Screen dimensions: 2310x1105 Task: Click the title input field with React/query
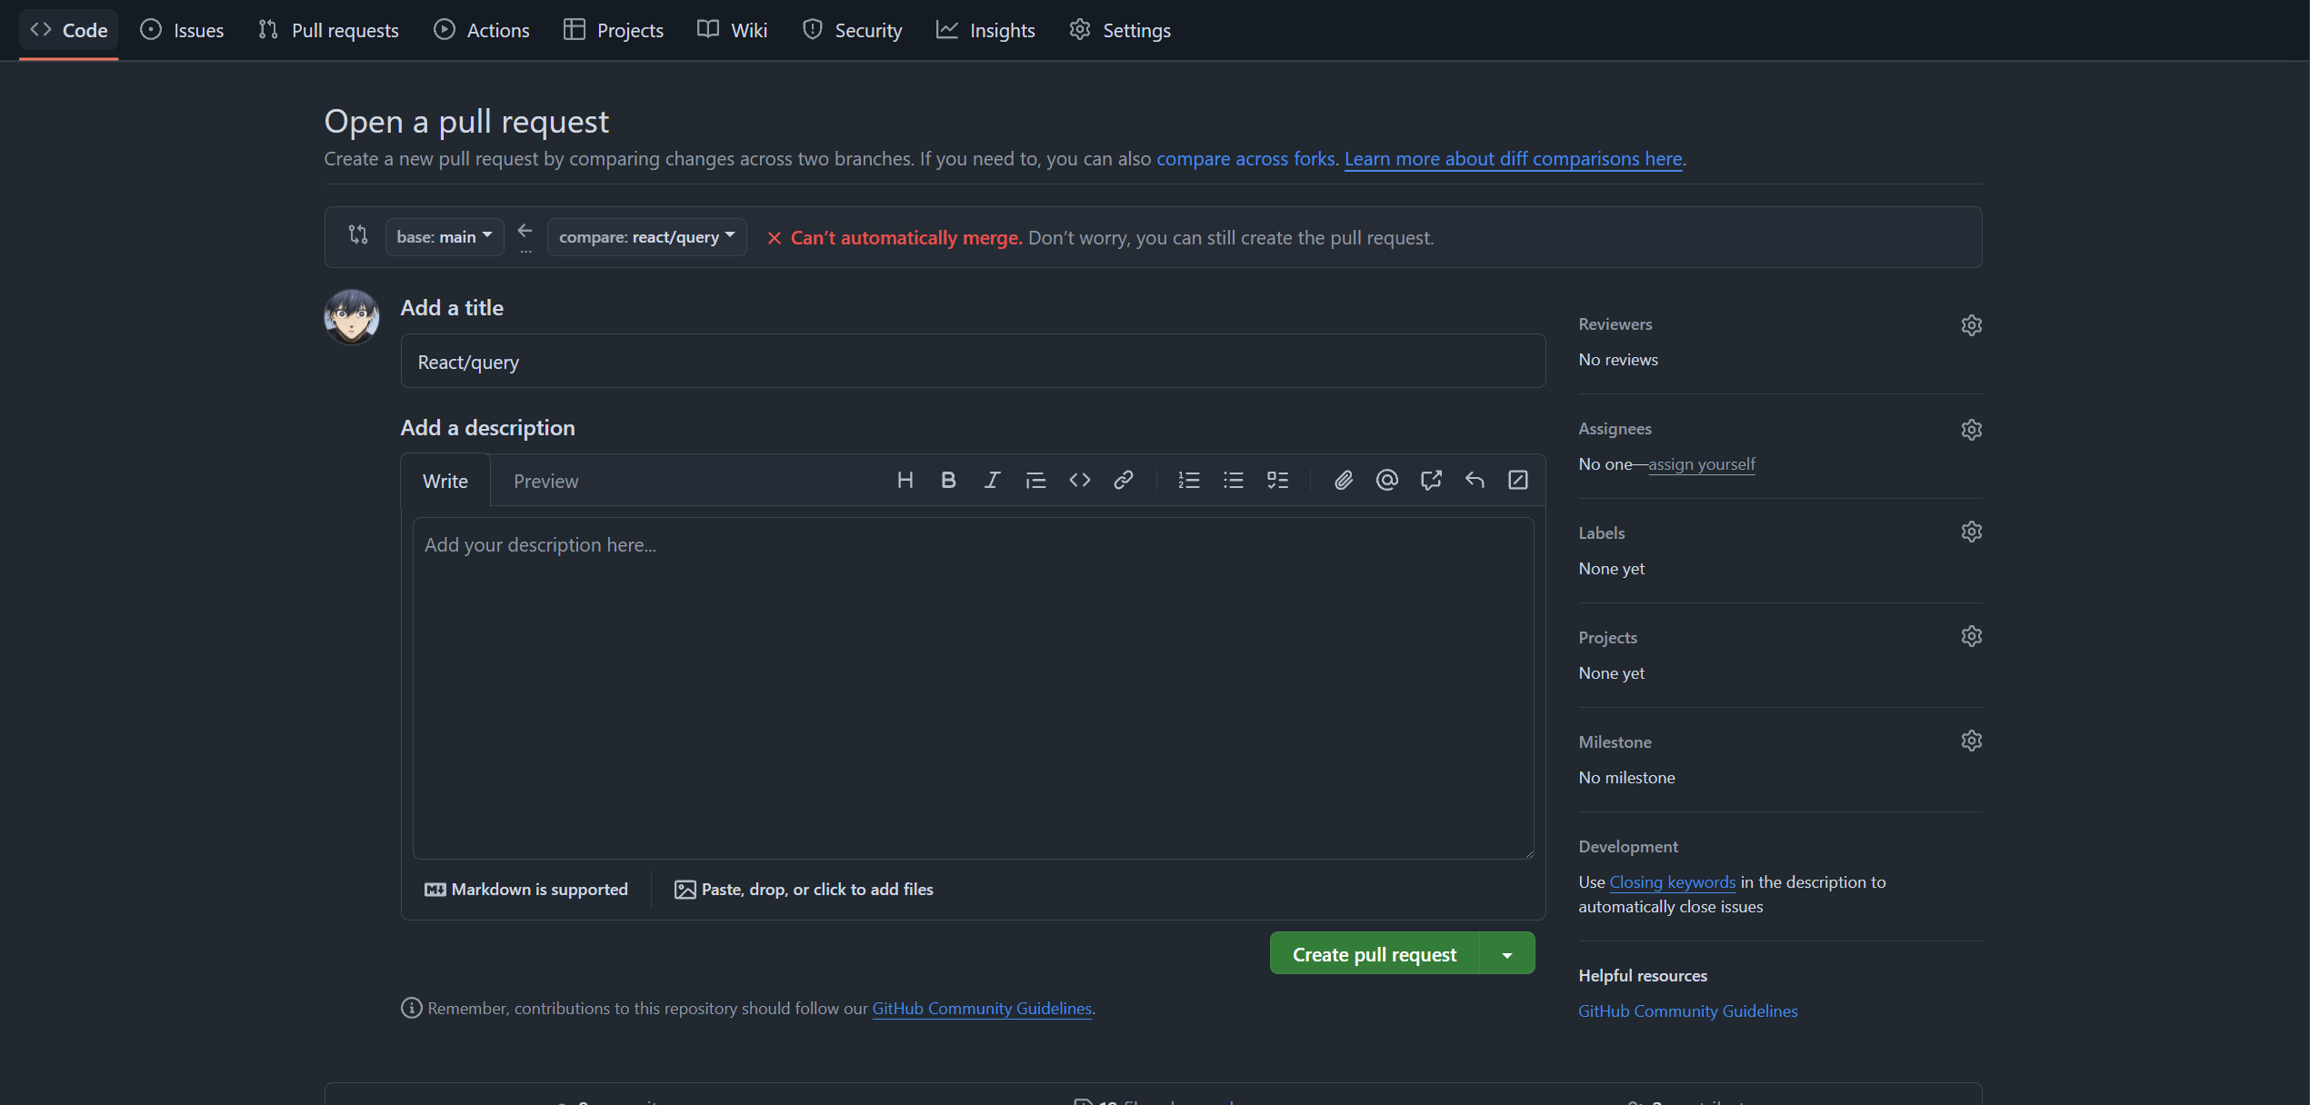(973, 362)
